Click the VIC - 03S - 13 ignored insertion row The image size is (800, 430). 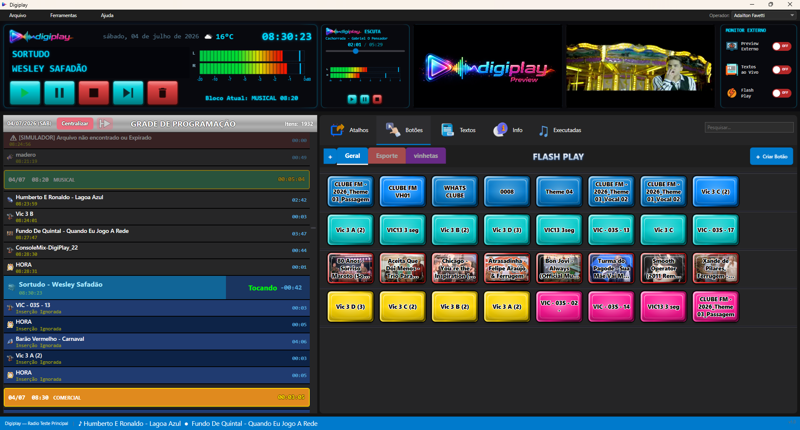point(157,308)
